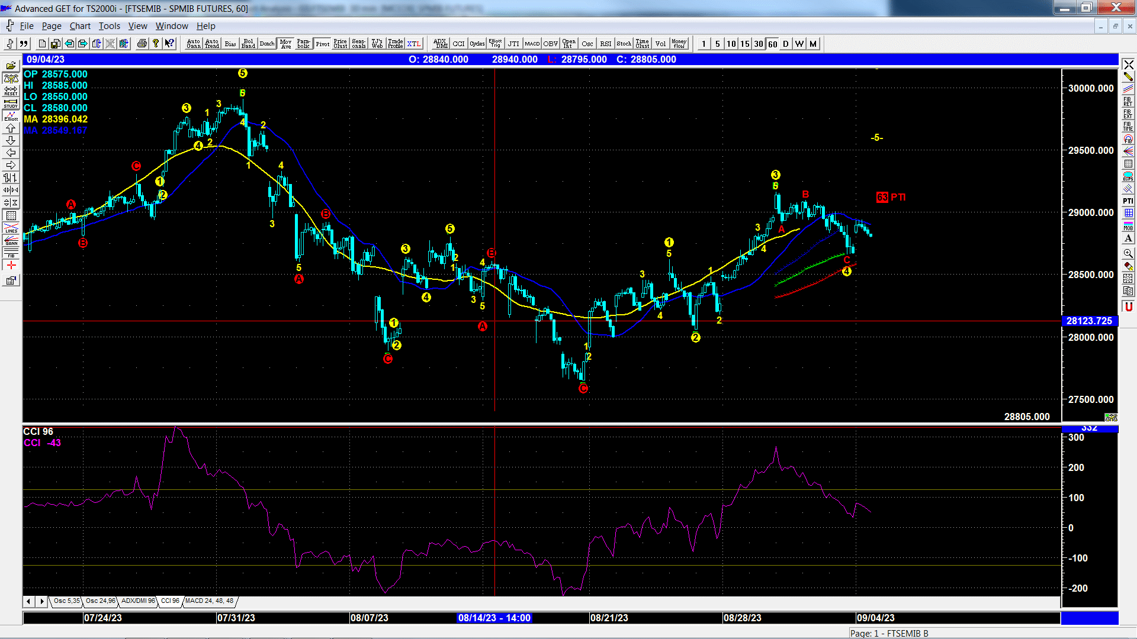Toggle the Auto Trend study
The height and width of the screenshot is (639, 1137).
pyautogui.click(x=212, y=44)
